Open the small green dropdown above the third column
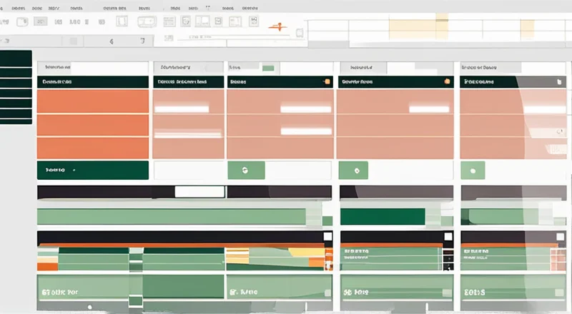The width and height of the screenshot is (572, 314). pyautogui.click(x=268, y=68)
